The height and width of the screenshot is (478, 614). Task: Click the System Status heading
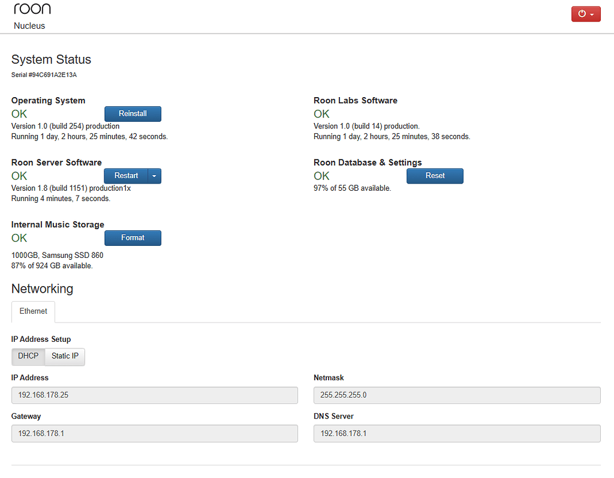point(51,59)
